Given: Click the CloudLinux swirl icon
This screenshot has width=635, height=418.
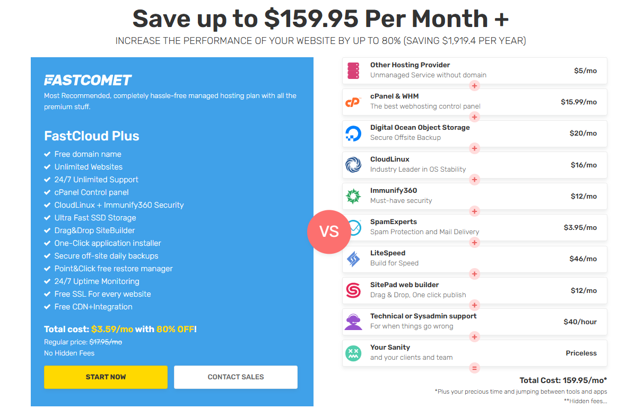Looking at the screenshot, I should tap(353, 165).
